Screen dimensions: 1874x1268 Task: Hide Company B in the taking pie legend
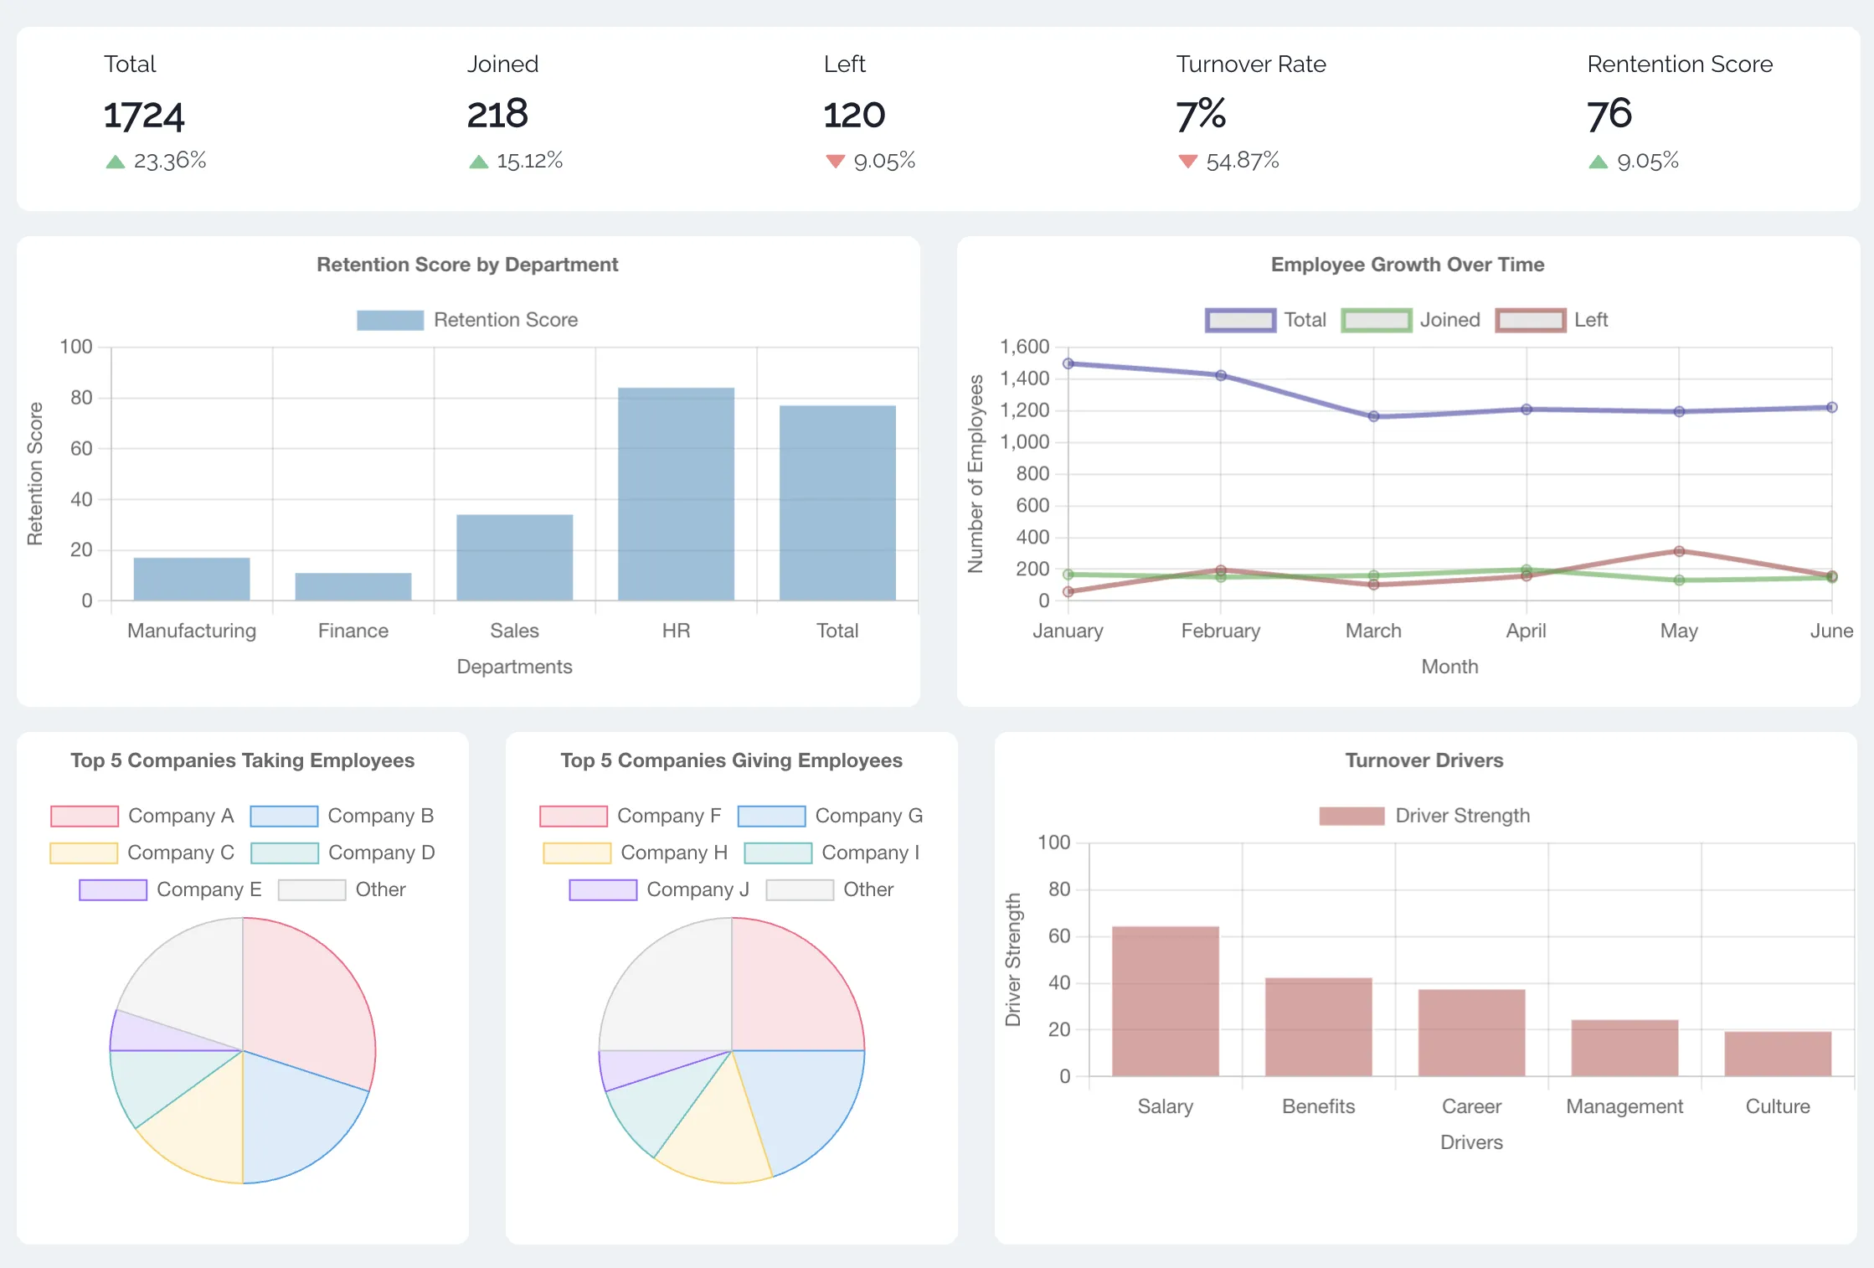point(285,816)
